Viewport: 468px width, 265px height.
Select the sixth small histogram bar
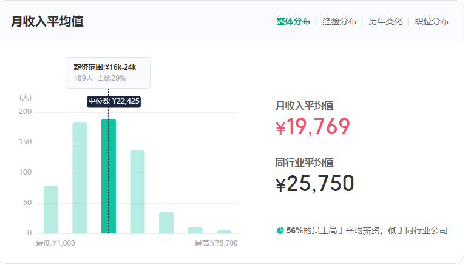[197, 232]
